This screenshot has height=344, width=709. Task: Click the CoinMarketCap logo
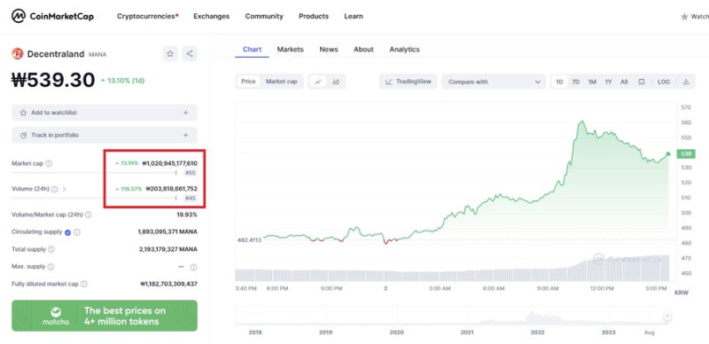click(53, 16)
